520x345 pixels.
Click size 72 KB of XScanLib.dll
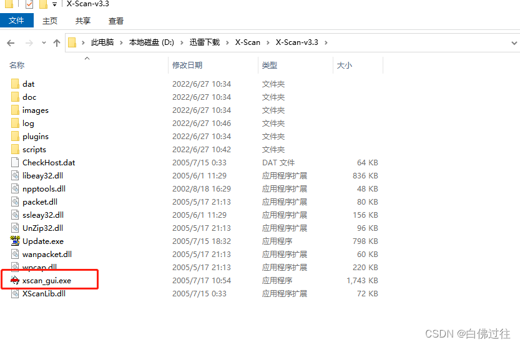[x=368, y=294]
